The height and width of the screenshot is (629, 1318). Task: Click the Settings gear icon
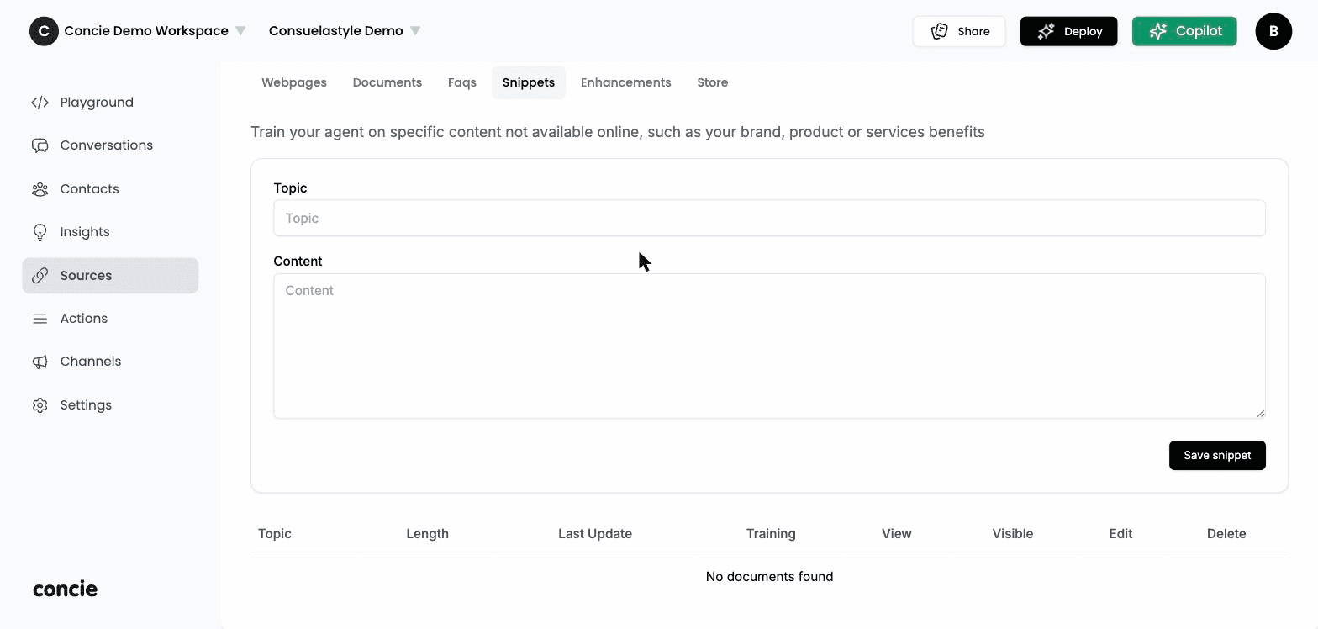pos(40,405)
